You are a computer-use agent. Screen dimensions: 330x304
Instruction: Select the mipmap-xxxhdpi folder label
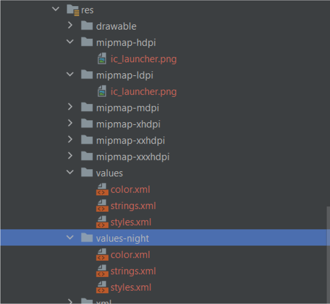click(x=133, y=157)
